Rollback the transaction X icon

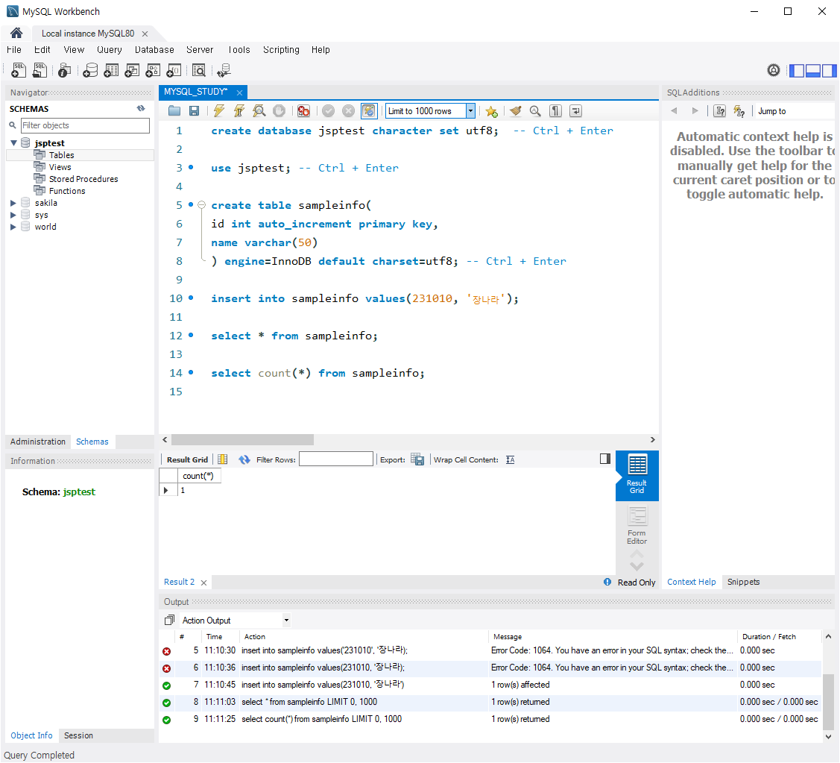[348, 111]
